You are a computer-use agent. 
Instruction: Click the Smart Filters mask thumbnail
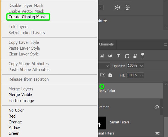(102, 123)
